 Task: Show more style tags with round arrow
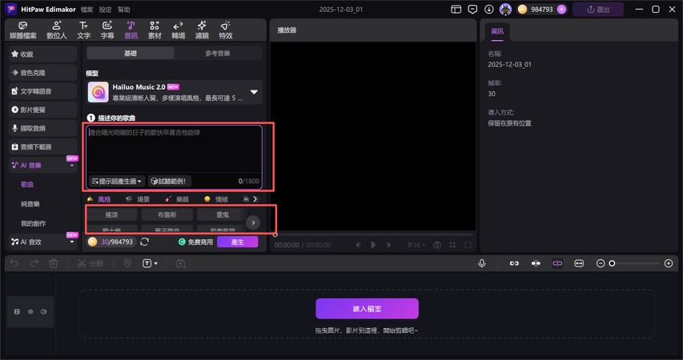(253, 222)
